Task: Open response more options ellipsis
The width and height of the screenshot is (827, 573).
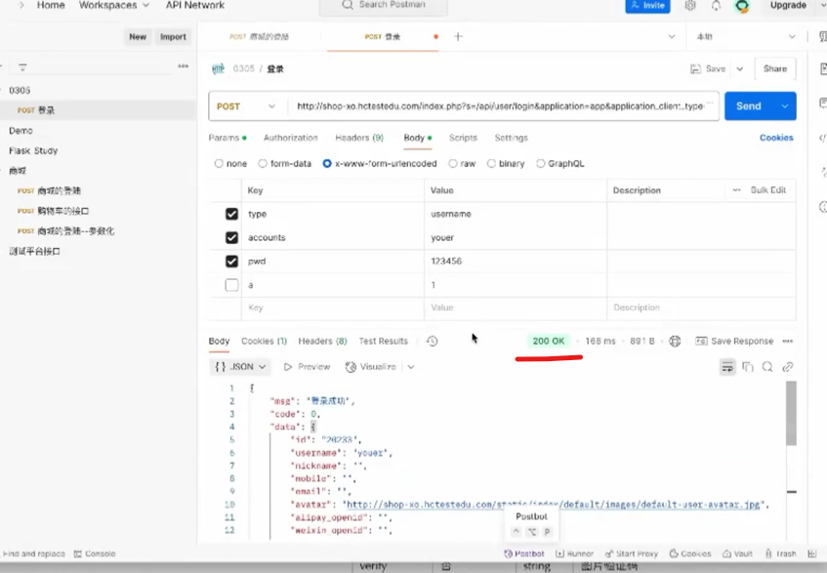Action: pos(787,341)
